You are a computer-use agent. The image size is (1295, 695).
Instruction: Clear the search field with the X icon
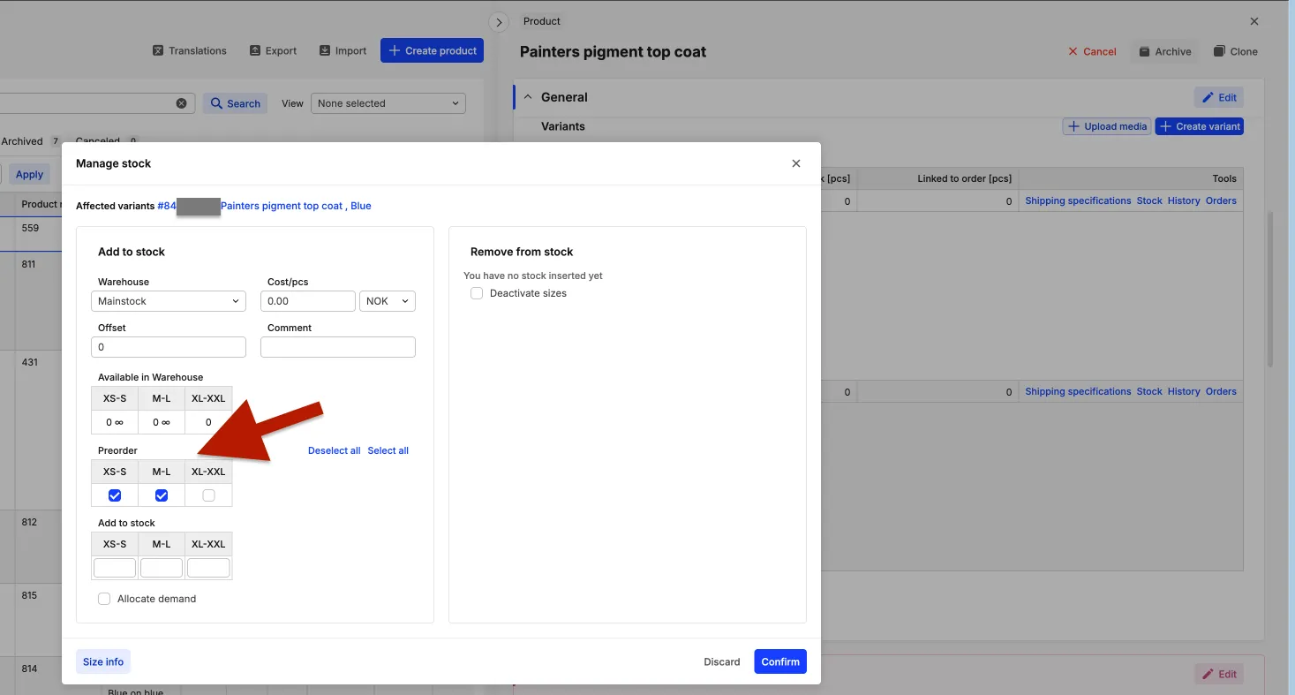click(x=181, y=103)
